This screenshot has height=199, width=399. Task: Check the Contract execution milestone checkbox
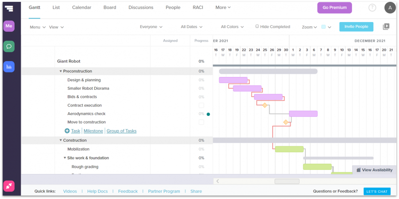click(x=201, y=105)
